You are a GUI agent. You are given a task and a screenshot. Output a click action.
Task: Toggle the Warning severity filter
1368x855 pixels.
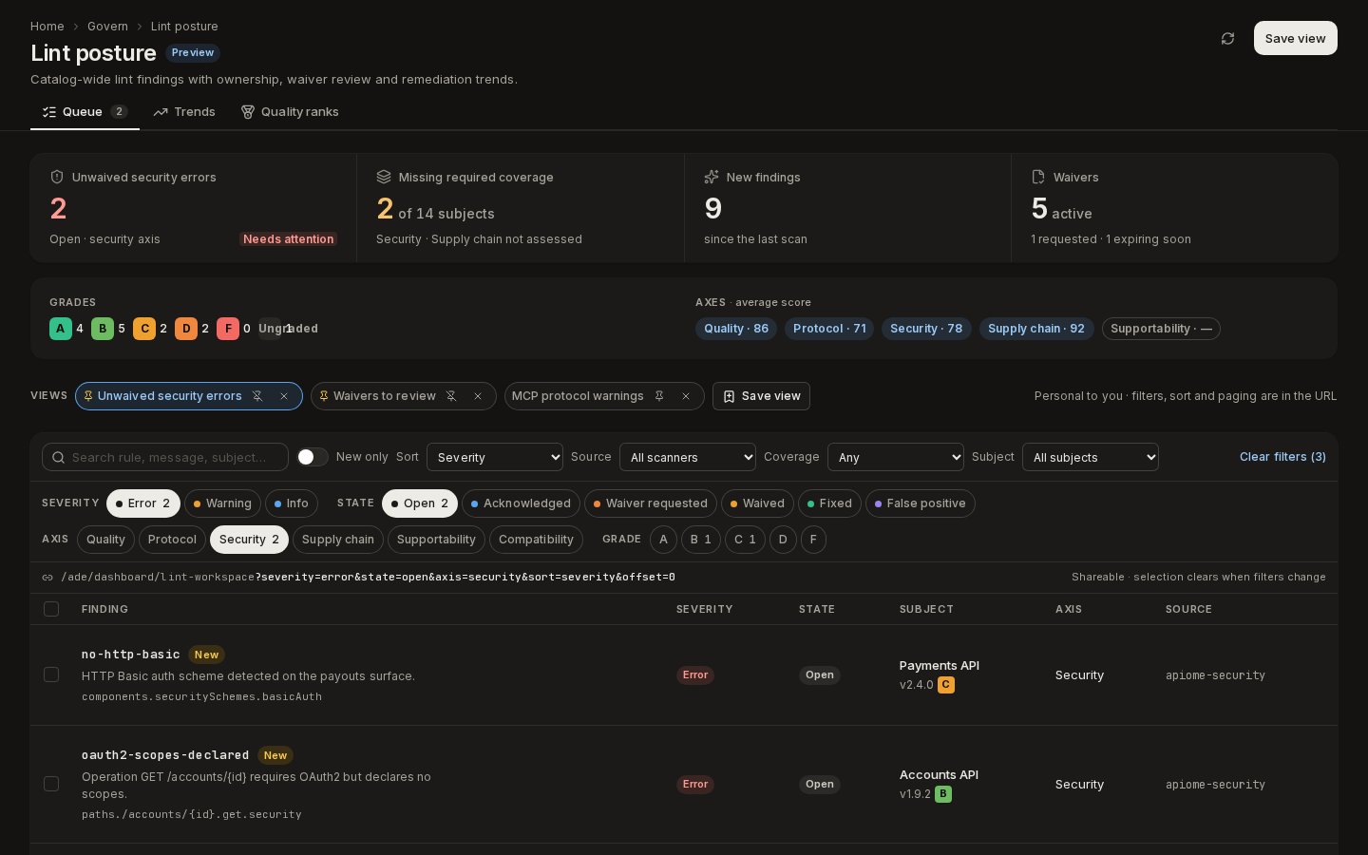(222, 503)
